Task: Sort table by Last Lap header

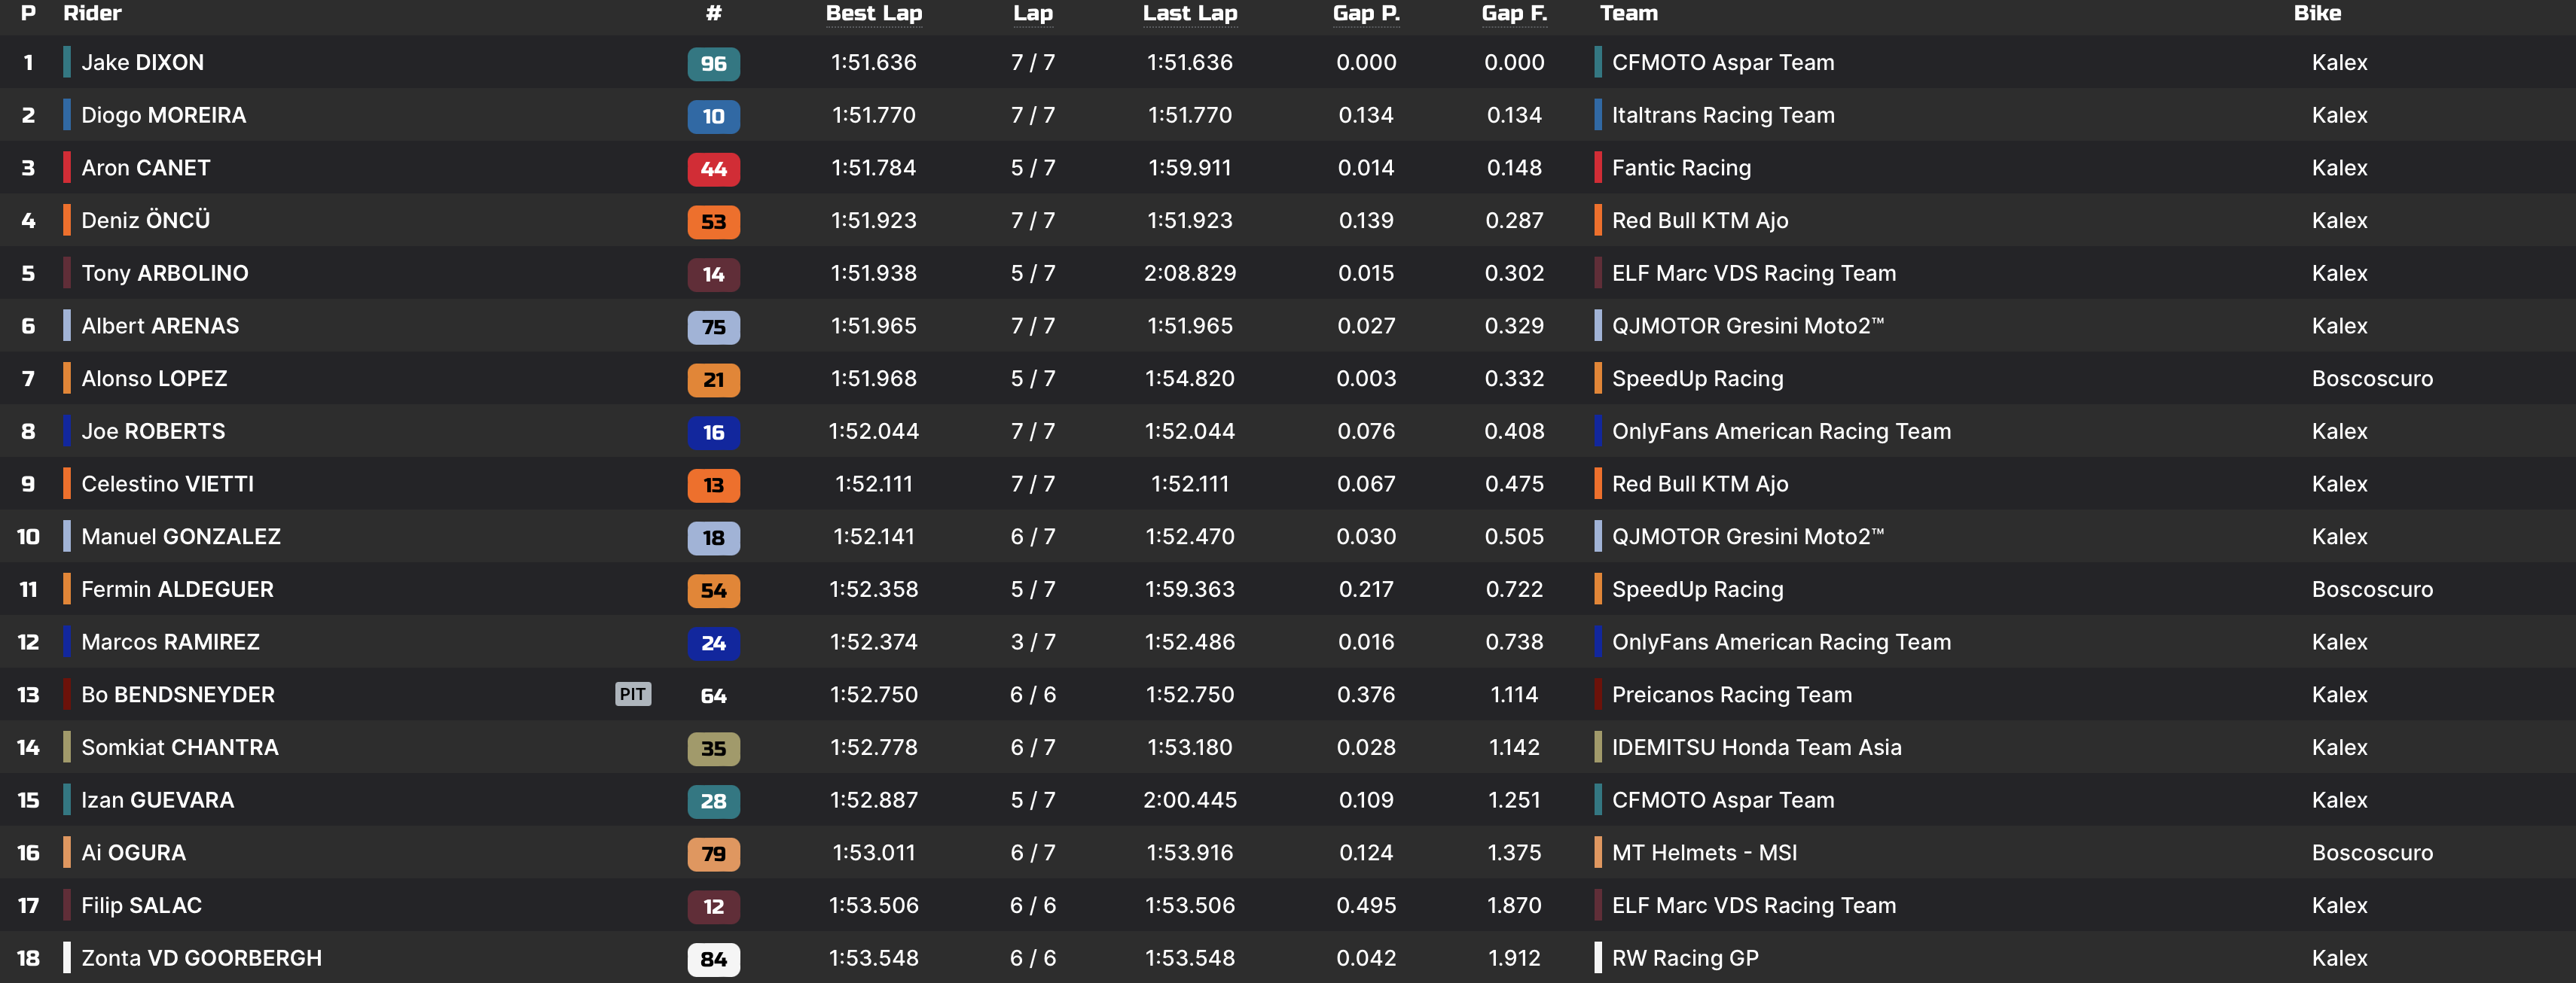Action: click(x=1189, y=13)
